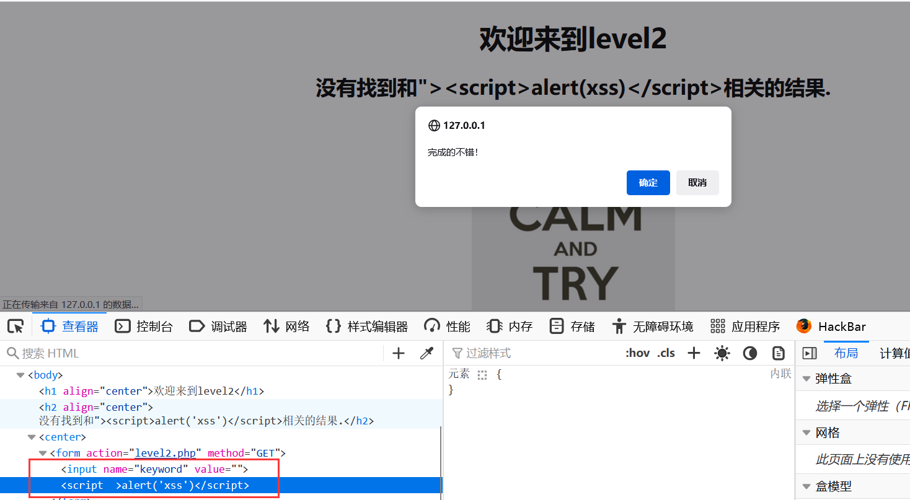Open the 内存 tab
The image size is (910, 500).
coord(510,326)
